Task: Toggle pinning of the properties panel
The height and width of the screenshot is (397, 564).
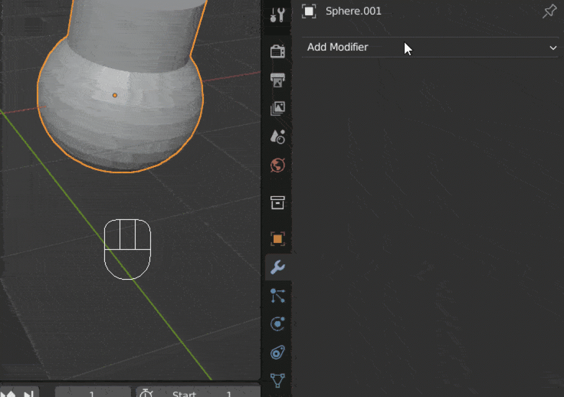Action: point(549,10)
